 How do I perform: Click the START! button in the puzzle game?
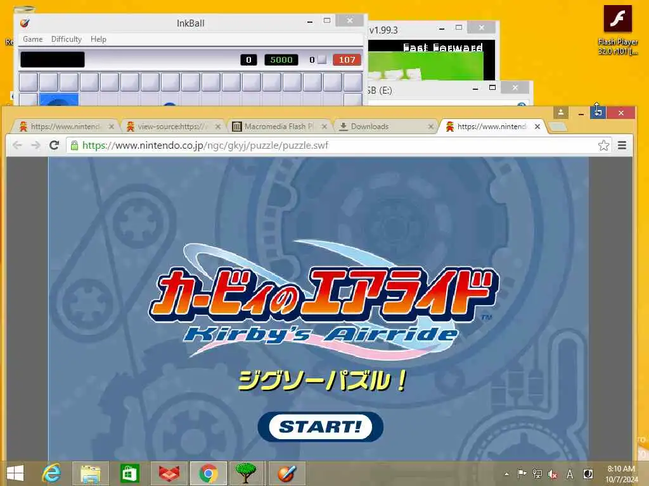point(320,427)
